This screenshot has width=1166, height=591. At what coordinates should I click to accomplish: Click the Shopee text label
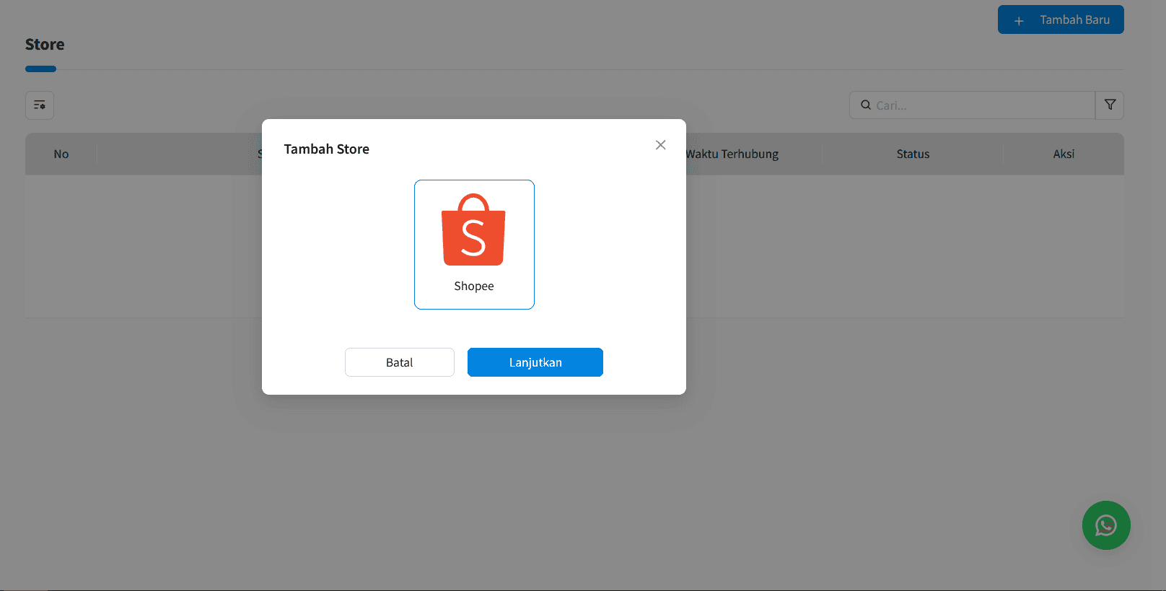point(474,286)
